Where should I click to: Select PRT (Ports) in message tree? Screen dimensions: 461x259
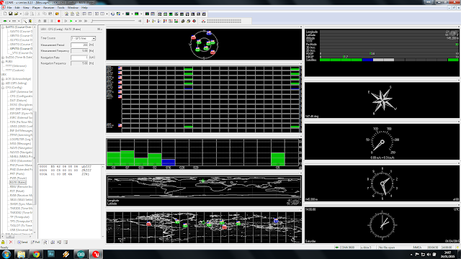[17, 174]
